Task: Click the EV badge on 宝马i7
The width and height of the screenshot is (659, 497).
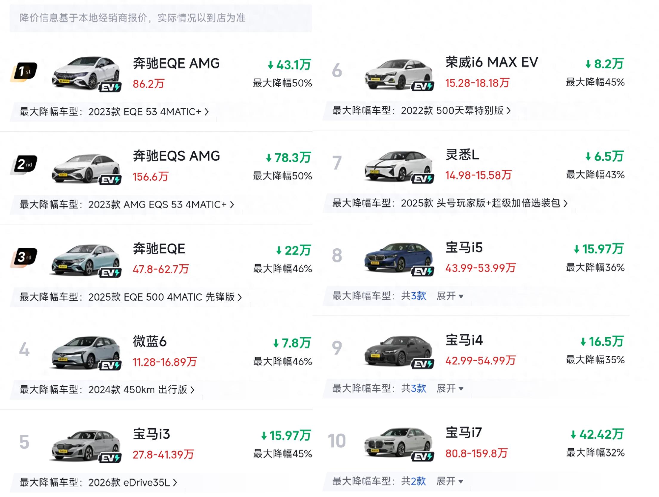Action: [423, 457]
